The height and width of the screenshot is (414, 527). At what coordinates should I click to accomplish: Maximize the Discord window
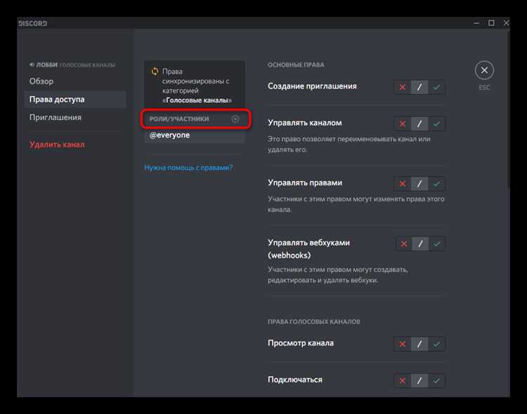click(x=491, y=23)
